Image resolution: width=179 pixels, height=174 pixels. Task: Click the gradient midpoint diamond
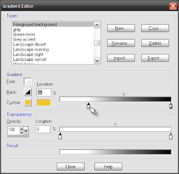[x=124, y=94]
